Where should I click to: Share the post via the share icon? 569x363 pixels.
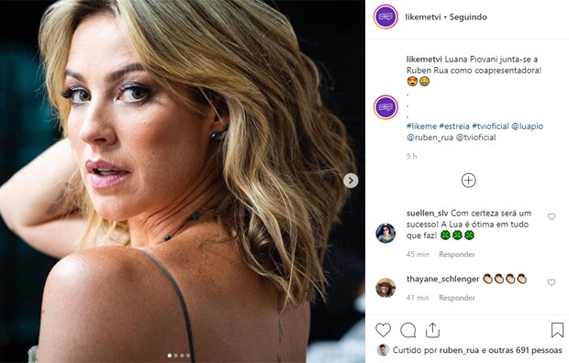(x=432, y=330)
